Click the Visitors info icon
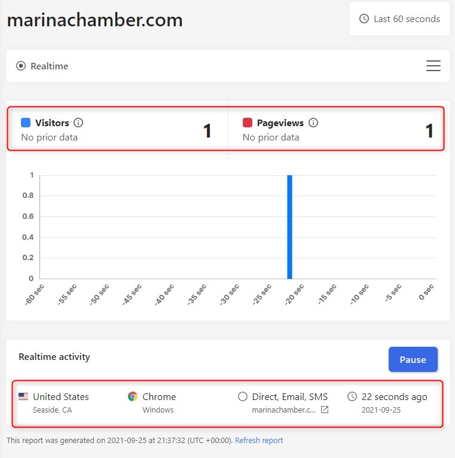The image size is (455, 458). pyautogui.click(x=78, y=123)
